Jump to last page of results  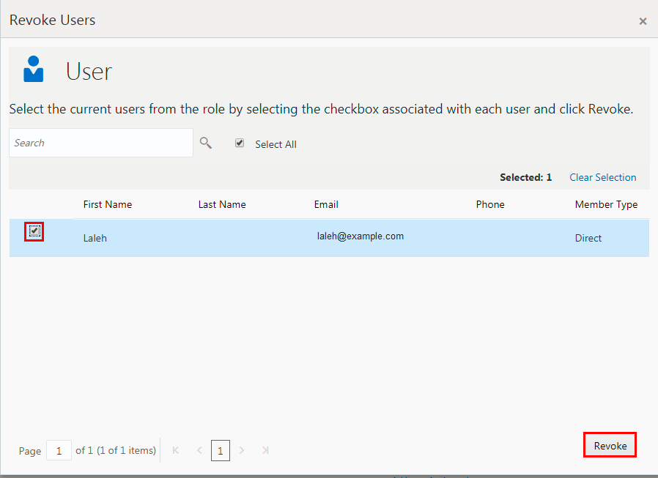(265, 450)
